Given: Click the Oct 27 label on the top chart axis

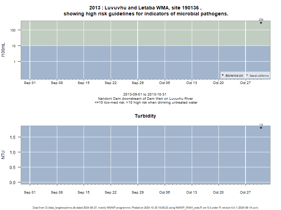Looking at the screenshot, I should pyautogui.click(x=245, y=83).
